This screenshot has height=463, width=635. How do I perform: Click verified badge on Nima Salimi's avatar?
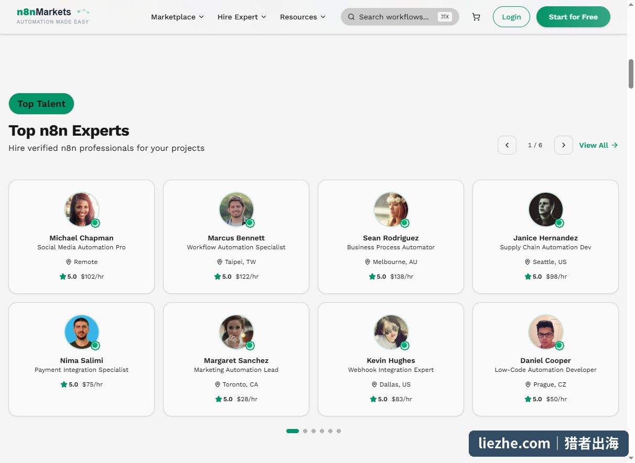click(95, 346)
